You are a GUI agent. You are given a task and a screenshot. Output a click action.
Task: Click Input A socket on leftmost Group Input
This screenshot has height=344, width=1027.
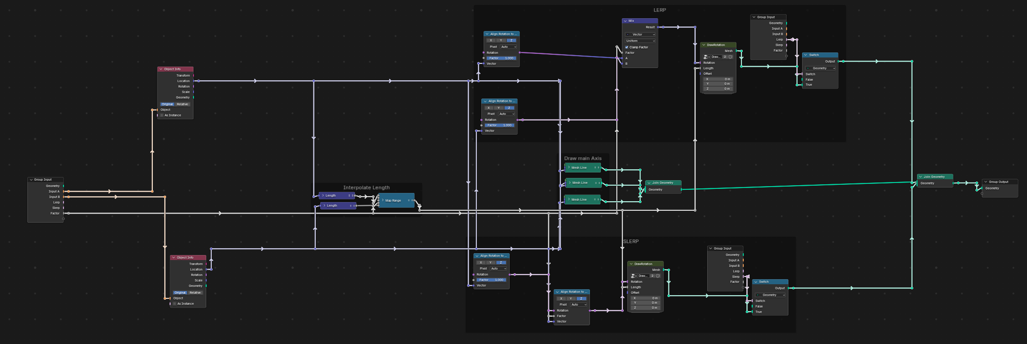pyautogui.click(x=63, y=192)
